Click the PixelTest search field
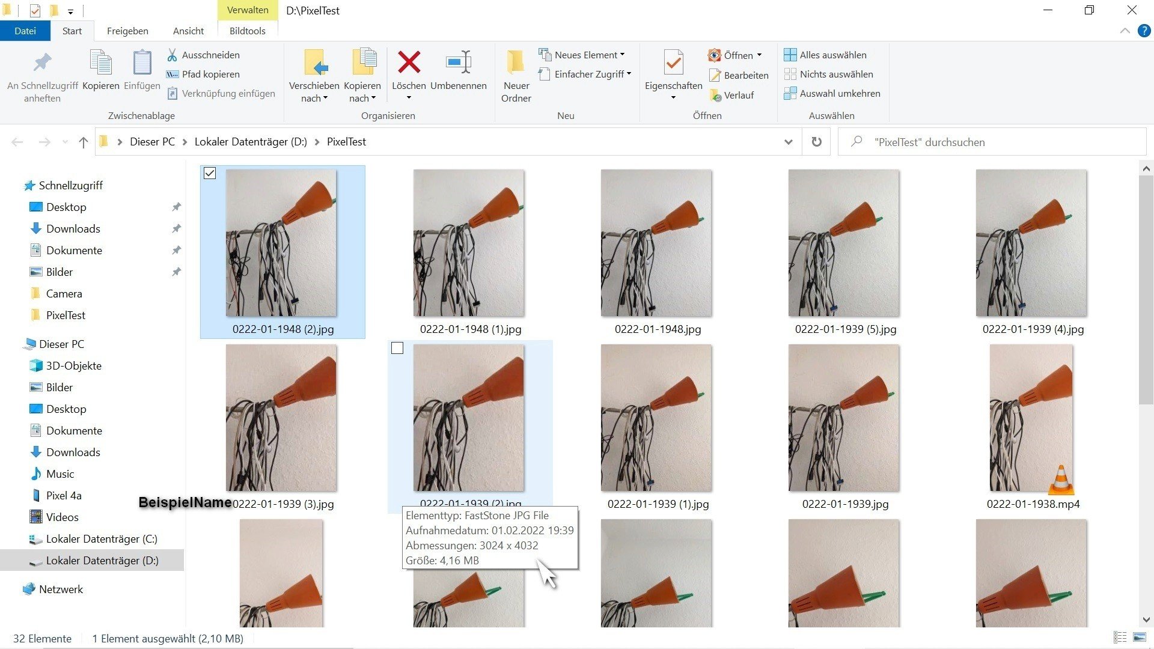Image resolution: width=1154 pixels, height=649 pixels. point(992,142)
